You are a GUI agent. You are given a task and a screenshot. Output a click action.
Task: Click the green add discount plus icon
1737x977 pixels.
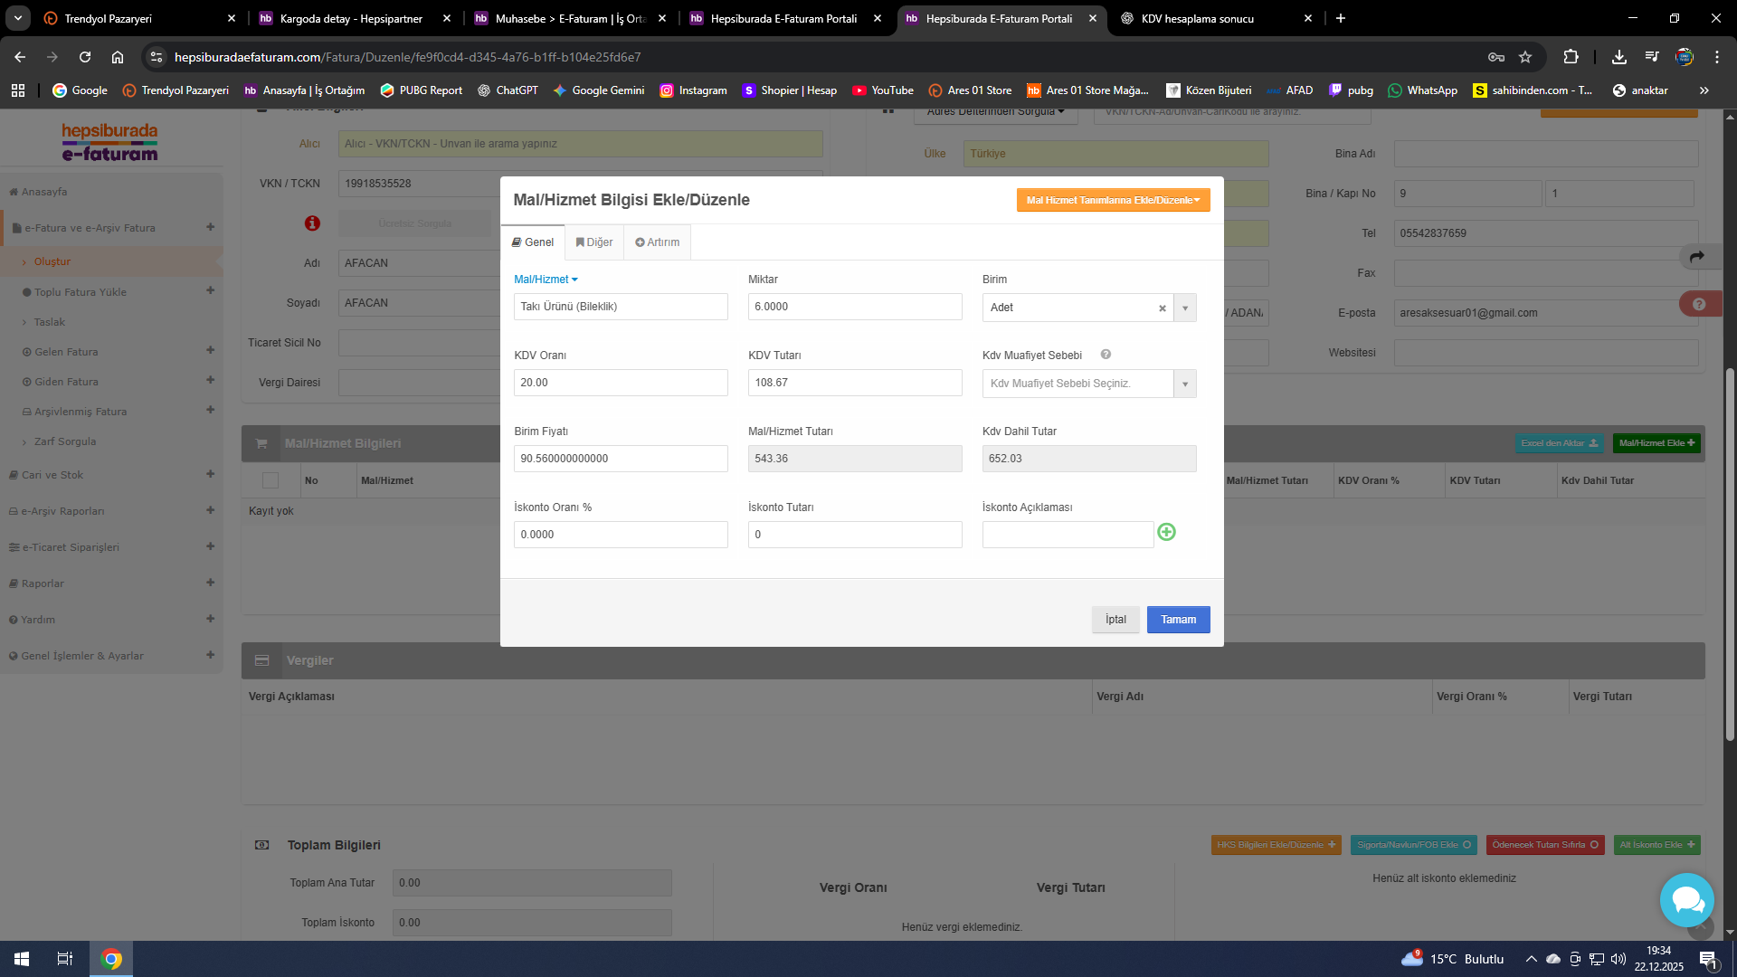(x=1166, y=532)
